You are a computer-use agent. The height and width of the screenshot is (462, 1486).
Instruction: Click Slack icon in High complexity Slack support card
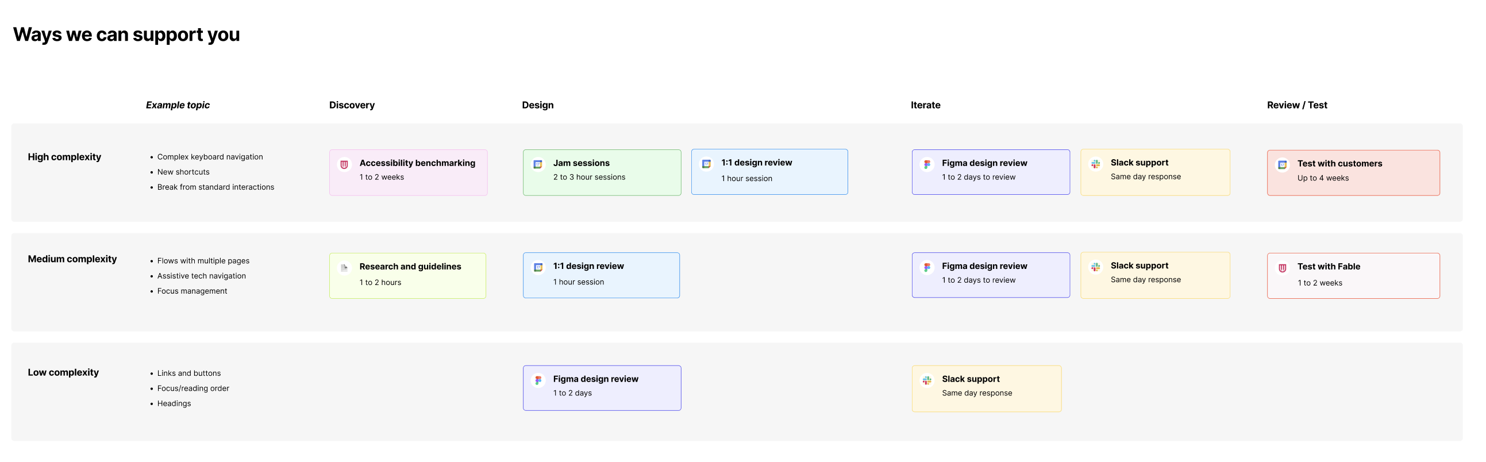[1096, 164]
